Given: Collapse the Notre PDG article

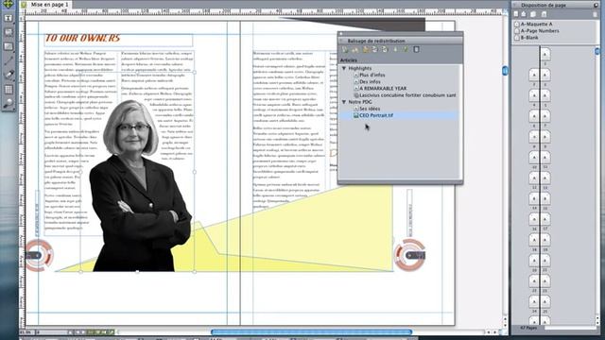Looking at the screenshot, I should pos(344,102).
